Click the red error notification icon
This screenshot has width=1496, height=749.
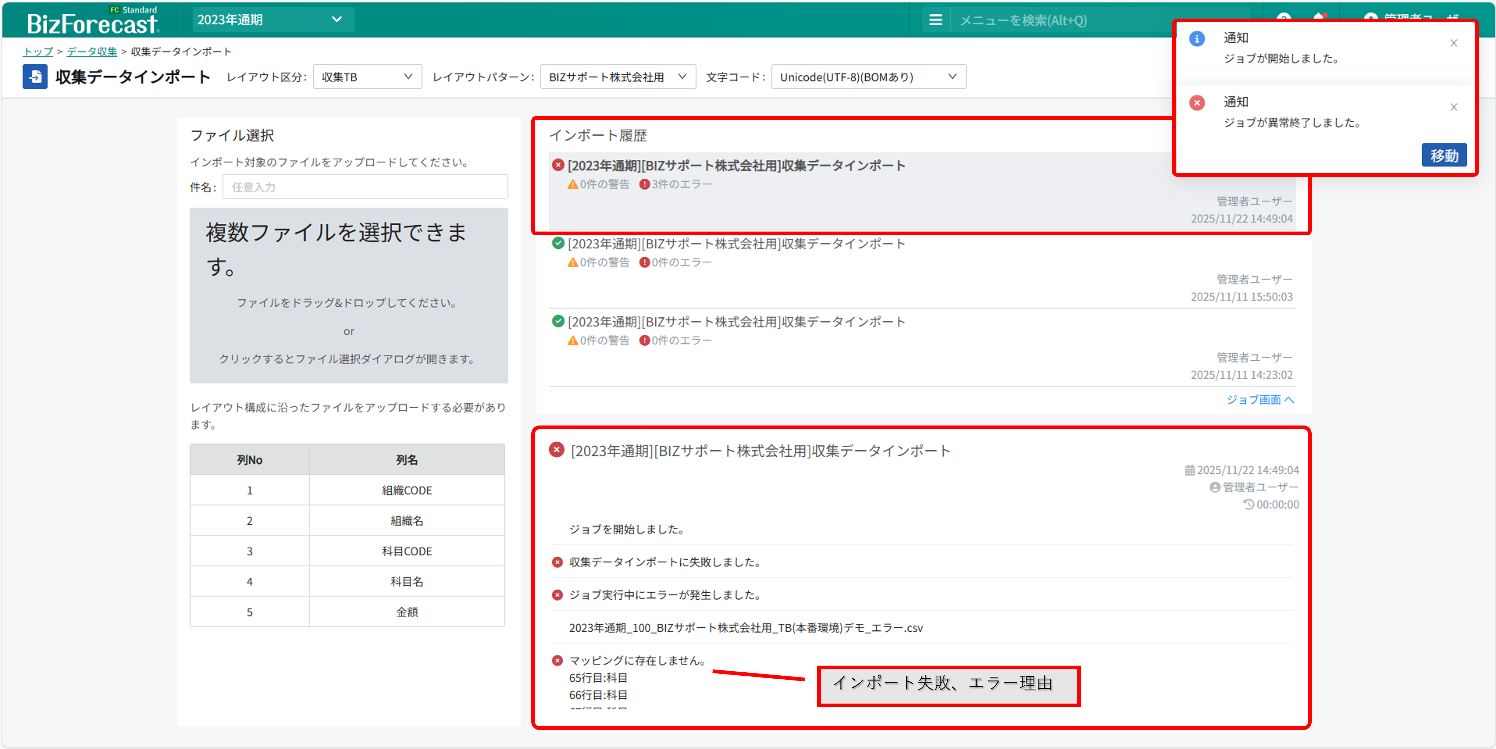pos(1197,103)
